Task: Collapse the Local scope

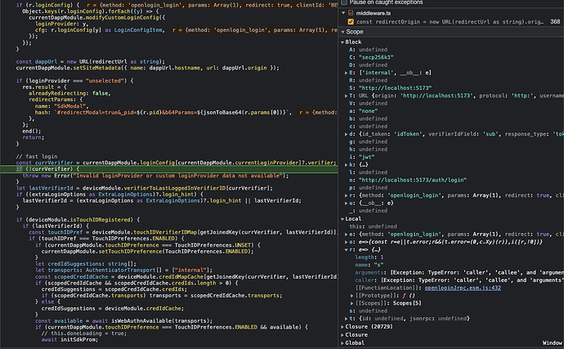Action: coord(342,219)
